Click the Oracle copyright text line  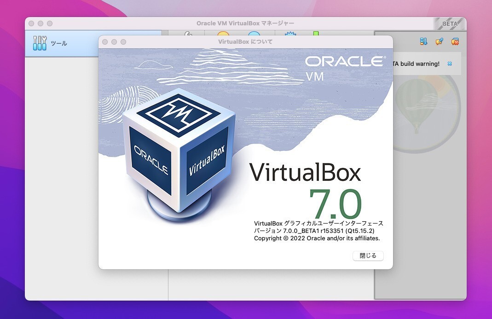(317, 238)
